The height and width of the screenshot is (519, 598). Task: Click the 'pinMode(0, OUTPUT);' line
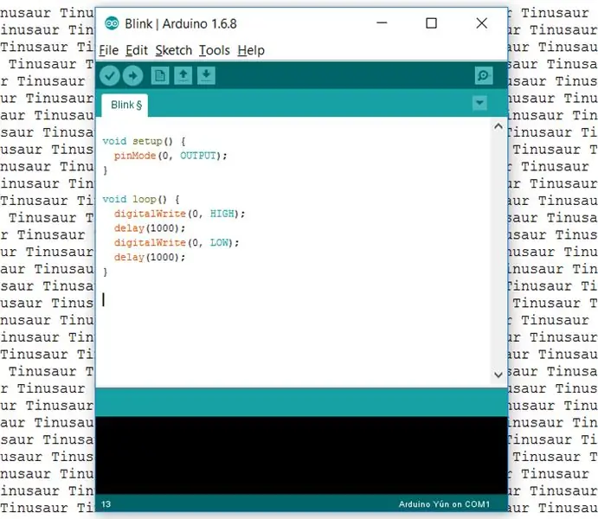coord(170,156)
